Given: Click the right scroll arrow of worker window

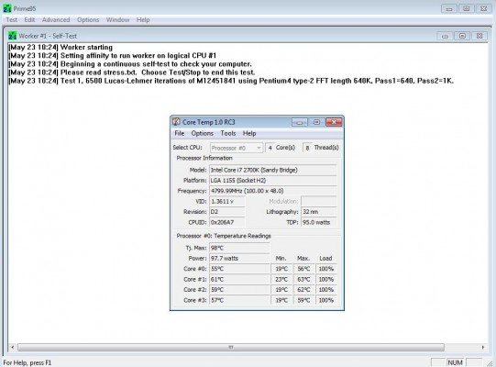Looking at the screenshot, I should pyautogui.click(x=483, y=348).
